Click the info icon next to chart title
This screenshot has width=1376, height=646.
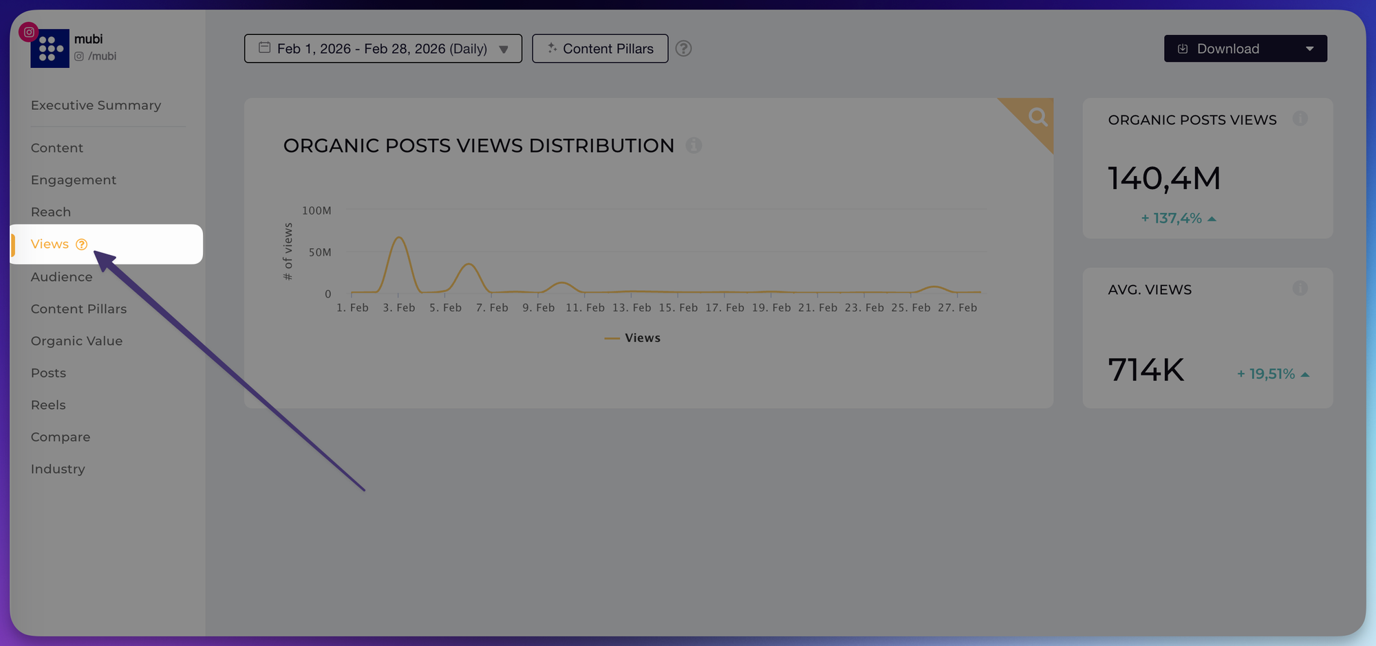pyautogui.click(x=694, y=146)
